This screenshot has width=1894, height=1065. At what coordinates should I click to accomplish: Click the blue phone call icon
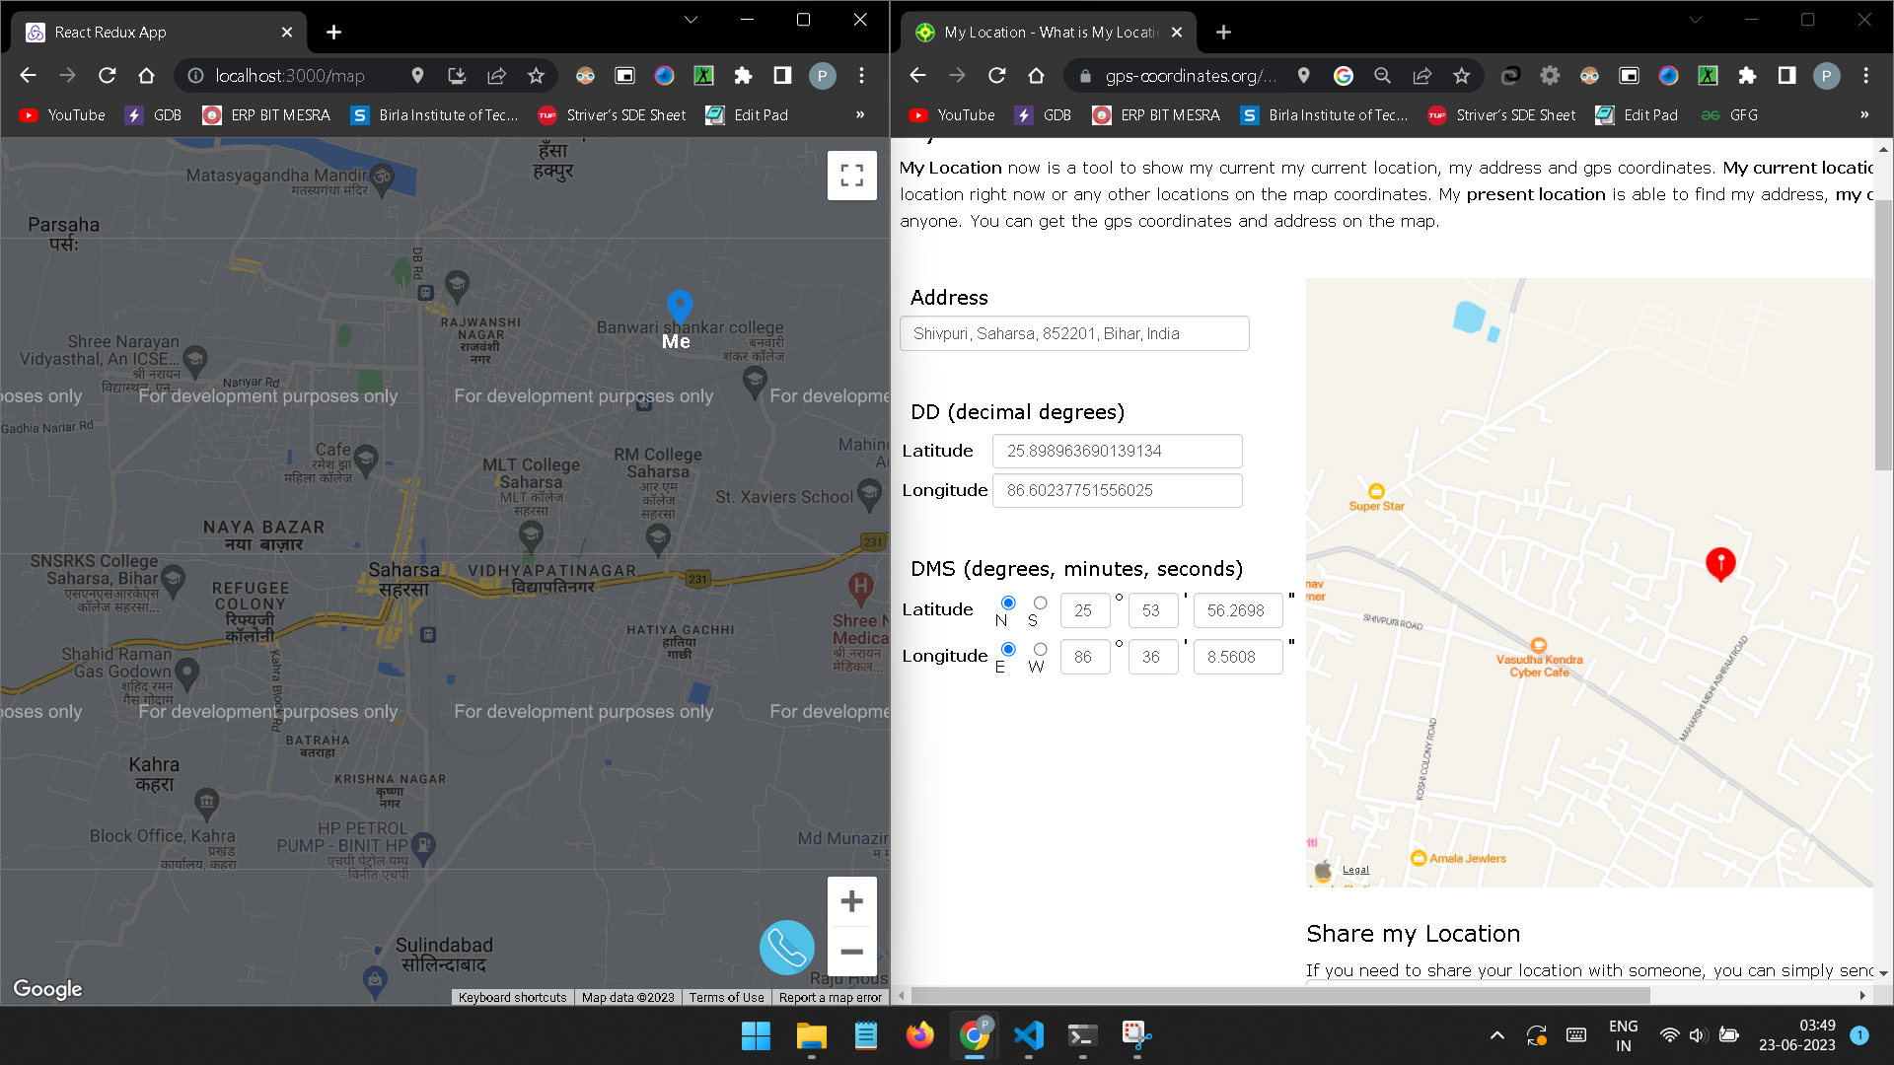tap(786, 948)
